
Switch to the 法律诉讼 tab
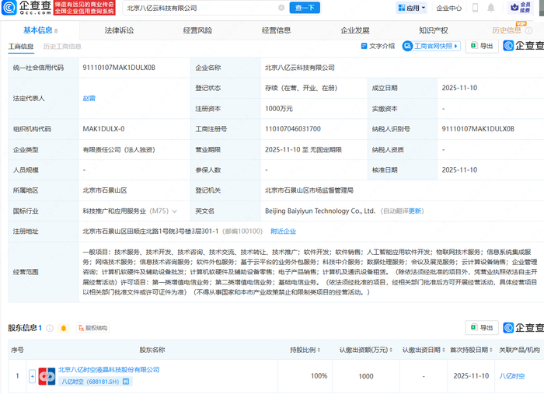(x=119, y=30)
